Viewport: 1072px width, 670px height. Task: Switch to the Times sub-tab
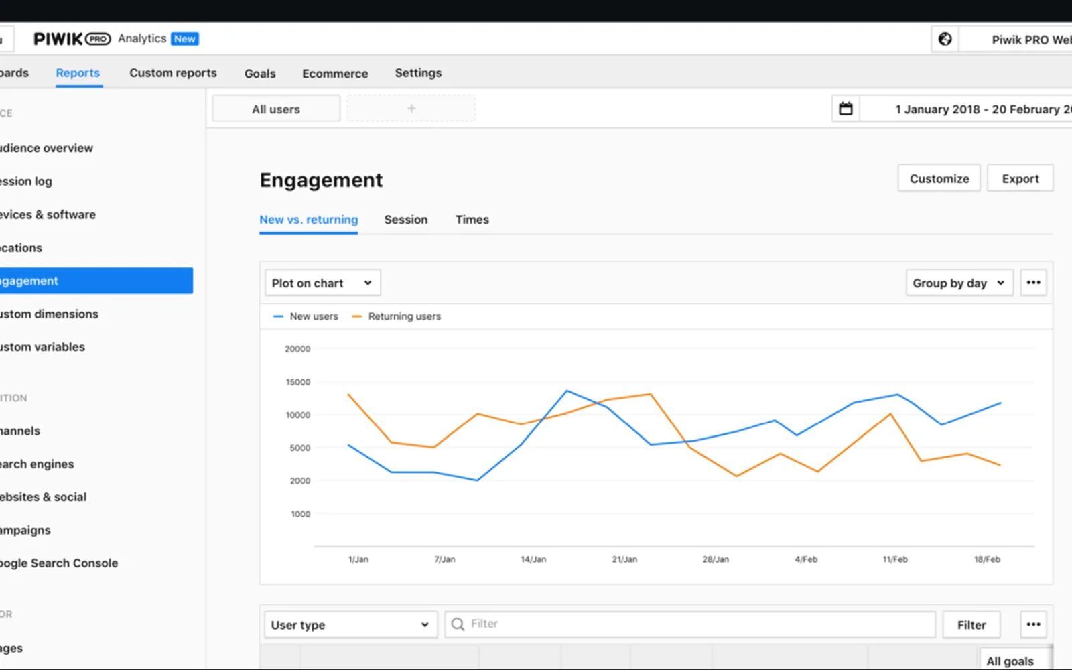[x=472, y=220]
